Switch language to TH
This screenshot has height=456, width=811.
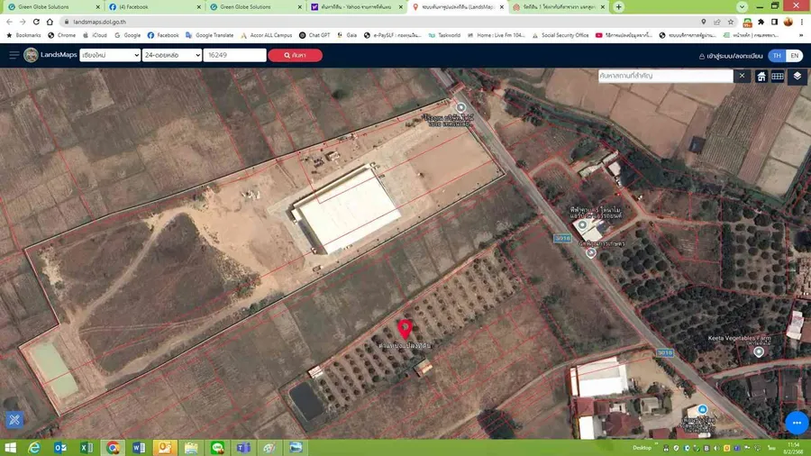click(x=777, y=55)
